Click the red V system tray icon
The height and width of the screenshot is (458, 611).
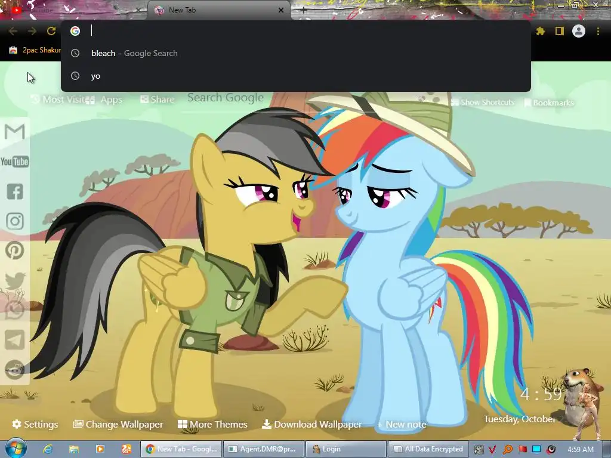point(492,450)
